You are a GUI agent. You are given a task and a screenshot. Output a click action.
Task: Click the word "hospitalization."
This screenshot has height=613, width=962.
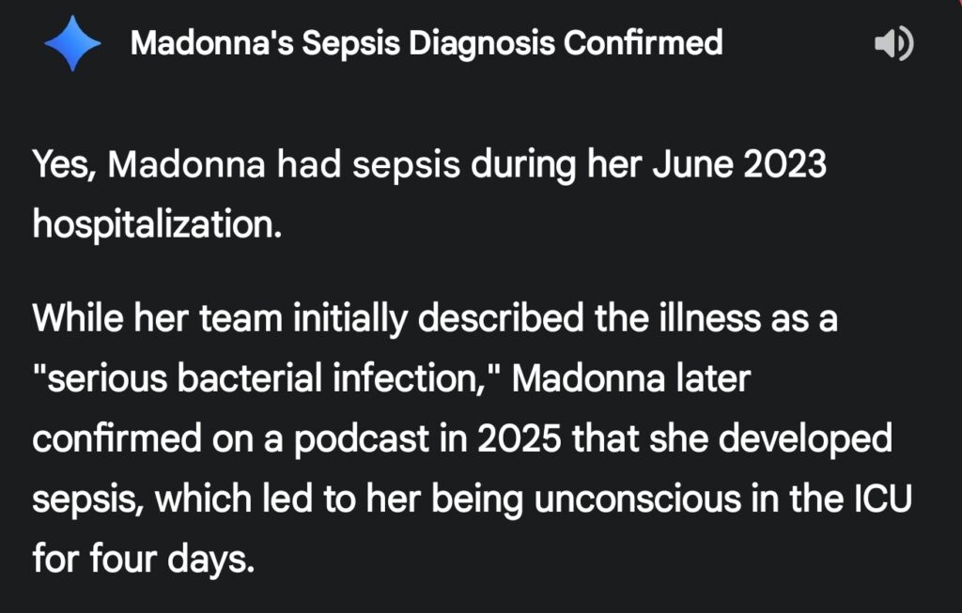(157, 225)
